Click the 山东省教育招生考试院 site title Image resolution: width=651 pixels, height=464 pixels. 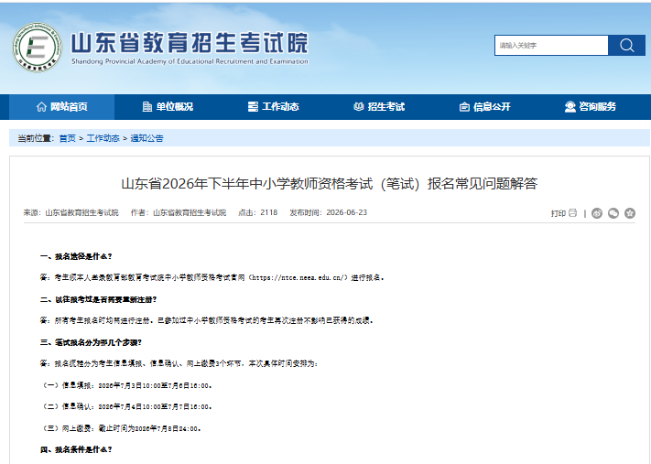click(x=190, y=43)
